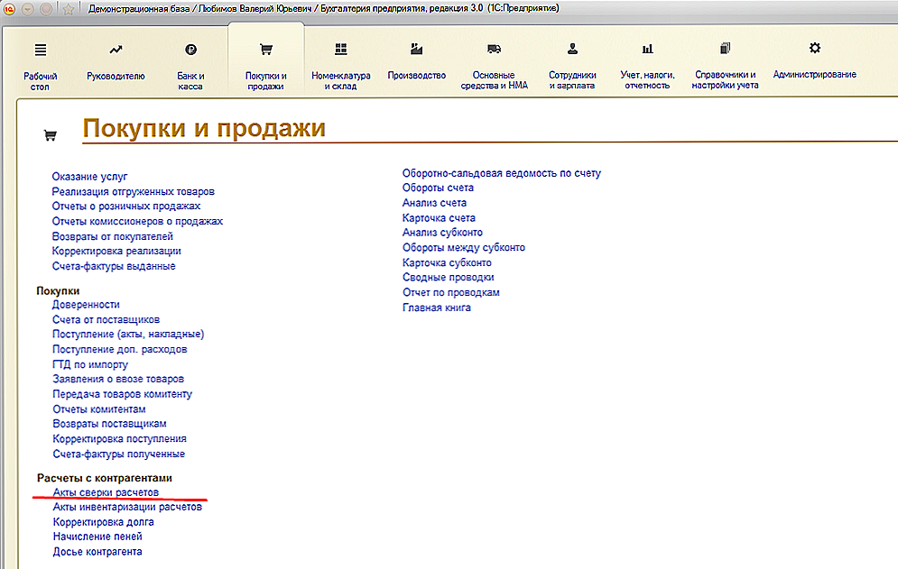Click Акты инвентаризации расчетов

click(127, 507)
